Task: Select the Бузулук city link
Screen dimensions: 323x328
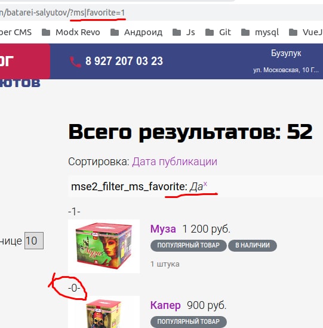Action: pos(286,53)
